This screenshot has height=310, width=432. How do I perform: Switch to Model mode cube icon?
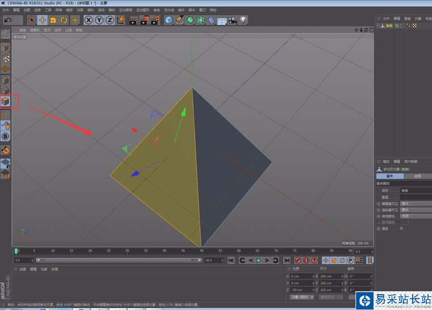[x=6, y=48]
